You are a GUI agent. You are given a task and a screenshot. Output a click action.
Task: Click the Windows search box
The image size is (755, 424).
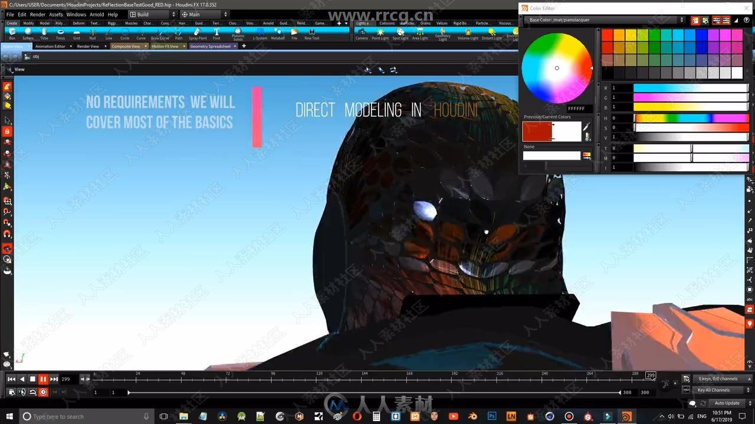pyautogui.click(x=86, y=416)
